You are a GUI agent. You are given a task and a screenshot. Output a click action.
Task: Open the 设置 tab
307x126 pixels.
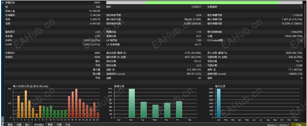19,124
